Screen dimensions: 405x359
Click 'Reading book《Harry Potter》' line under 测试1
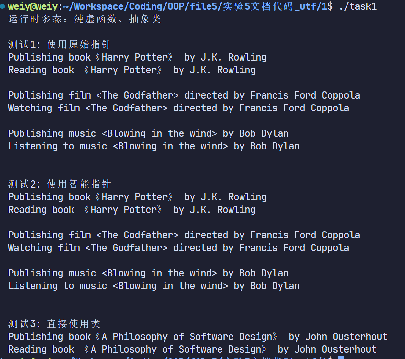[x=132, y=70]
